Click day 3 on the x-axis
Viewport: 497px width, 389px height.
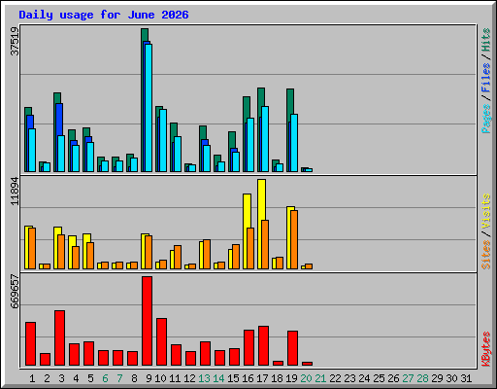pos(61,378)
